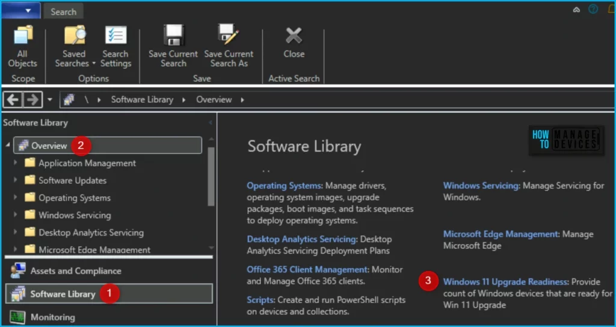
Task: Expand the Windows Servicing folder
Action: [15, 215]
